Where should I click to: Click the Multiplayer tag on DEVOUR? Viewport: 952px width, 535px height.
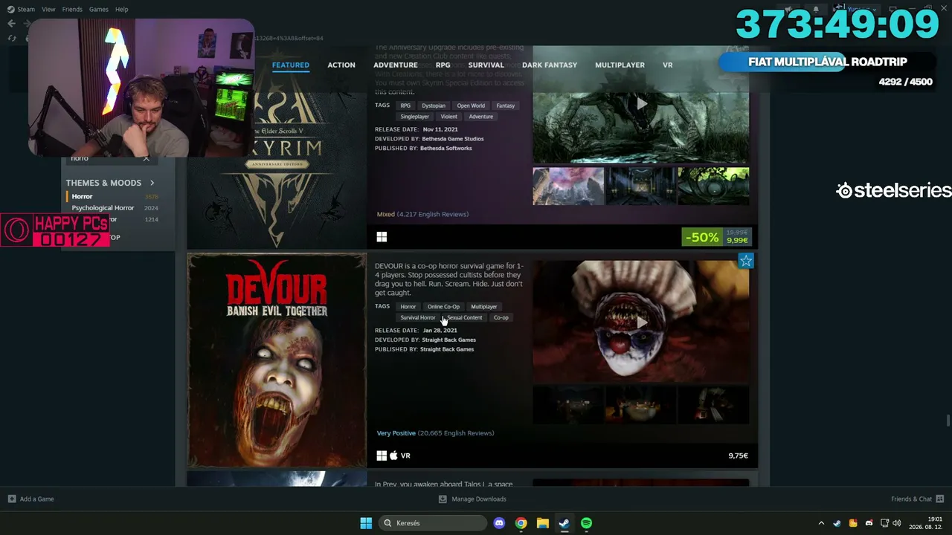pyautogui.click(x=483, y=307)
